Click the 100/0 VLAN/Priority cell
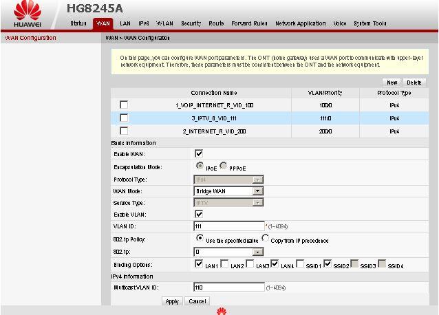439x315 pixels. point(325,105)
